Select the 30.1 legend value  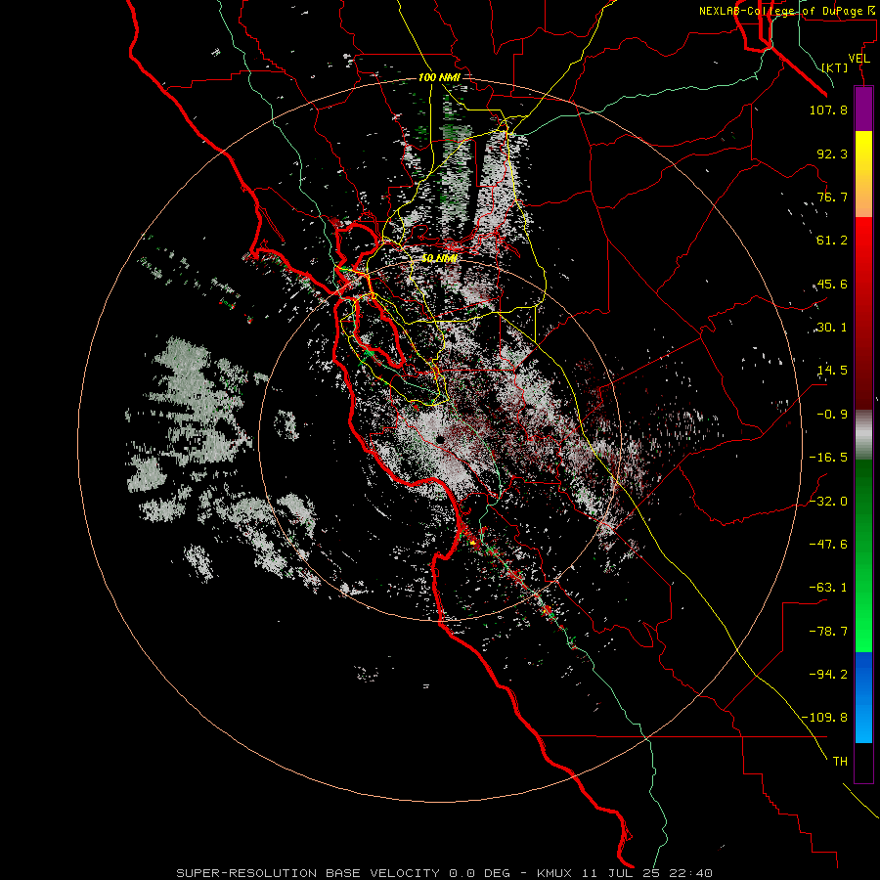832,328
